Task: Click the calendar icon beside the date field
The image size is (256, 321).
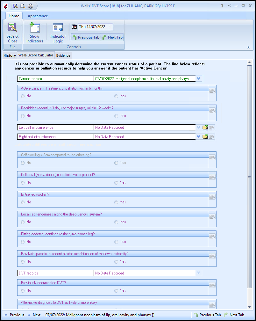Action: tap(74, 27)
